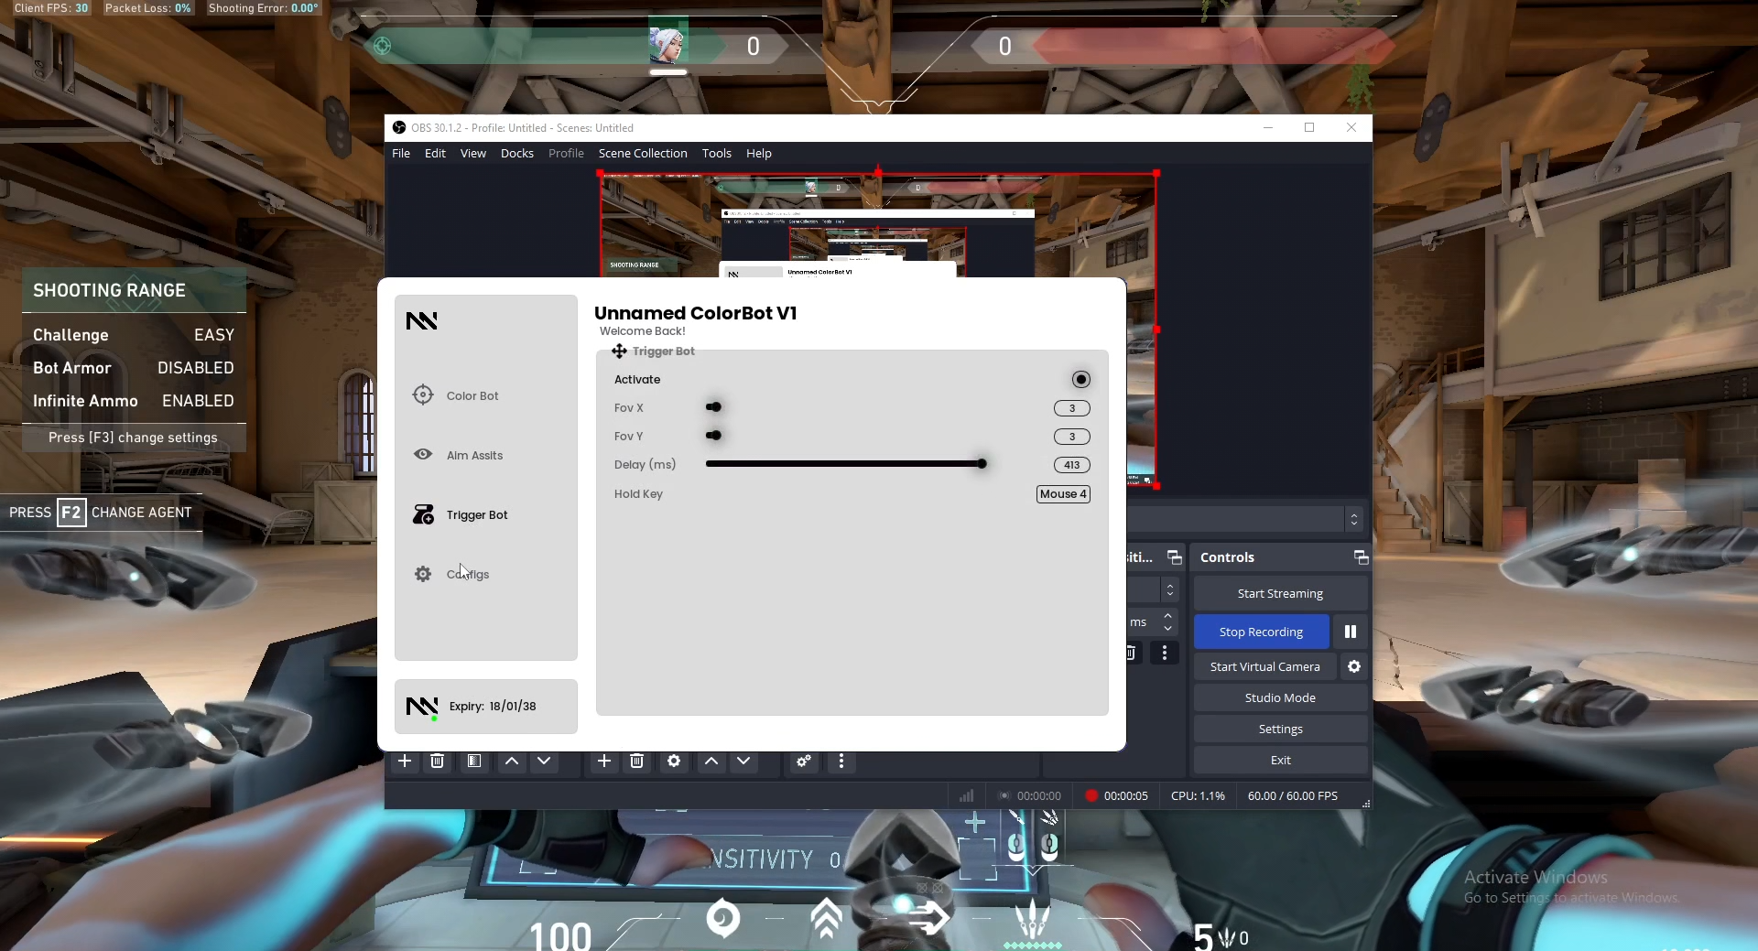Open the Docks menu in OBS
Image resolution: width=1758 pixels, height=951 pixels.
(x=517, y=153)
